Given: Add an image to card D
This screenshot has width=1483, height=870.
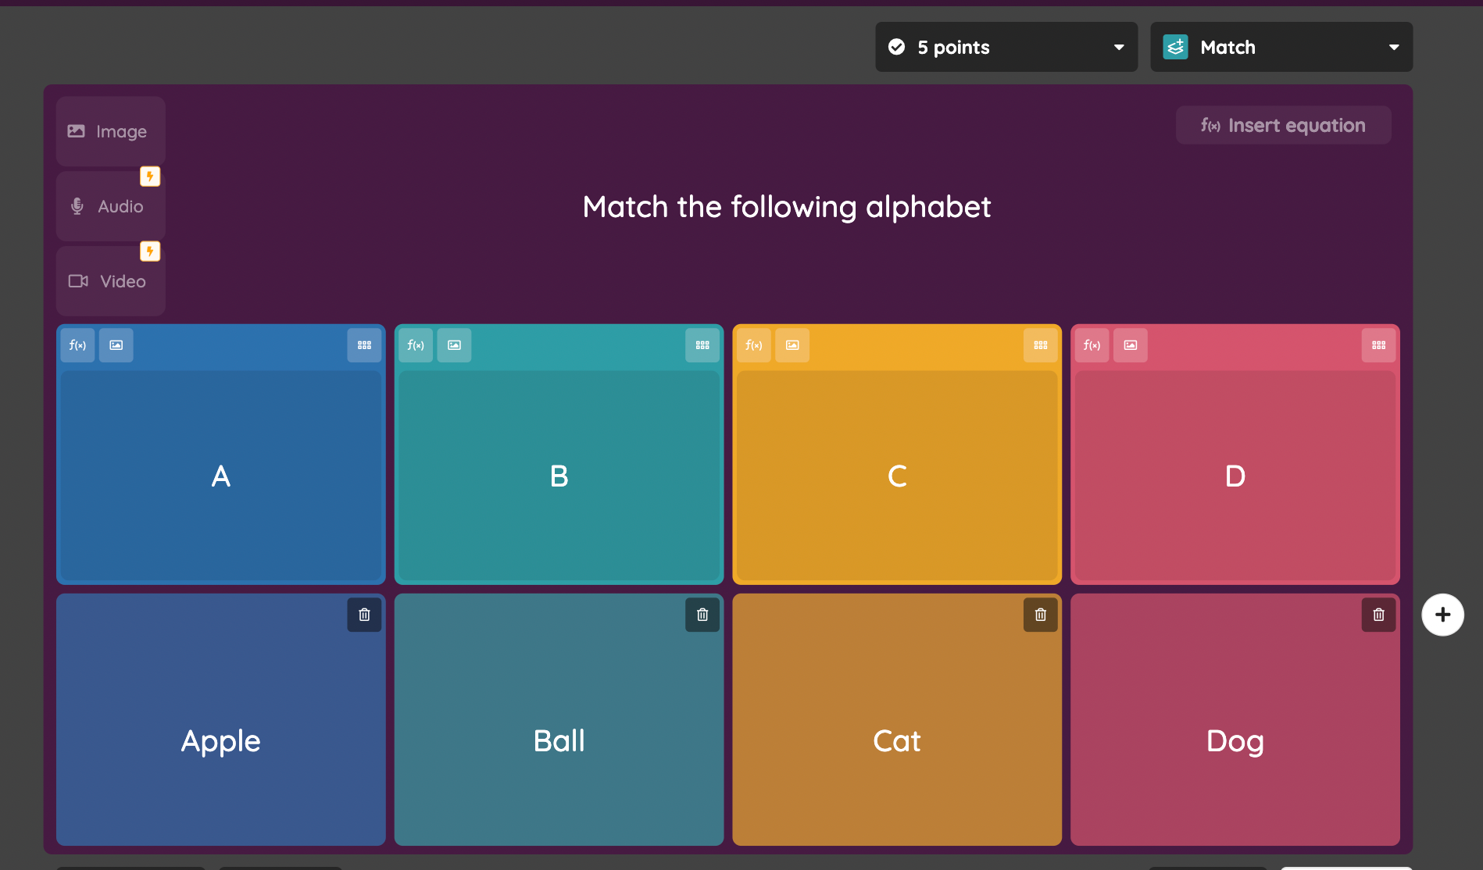Looking at the screenshot, I should coord(1130,345).
